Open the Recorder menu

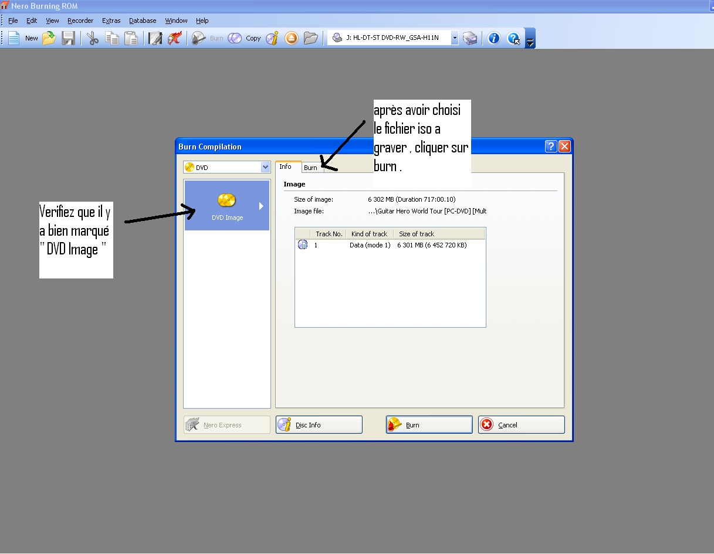[x=80, y=21]
